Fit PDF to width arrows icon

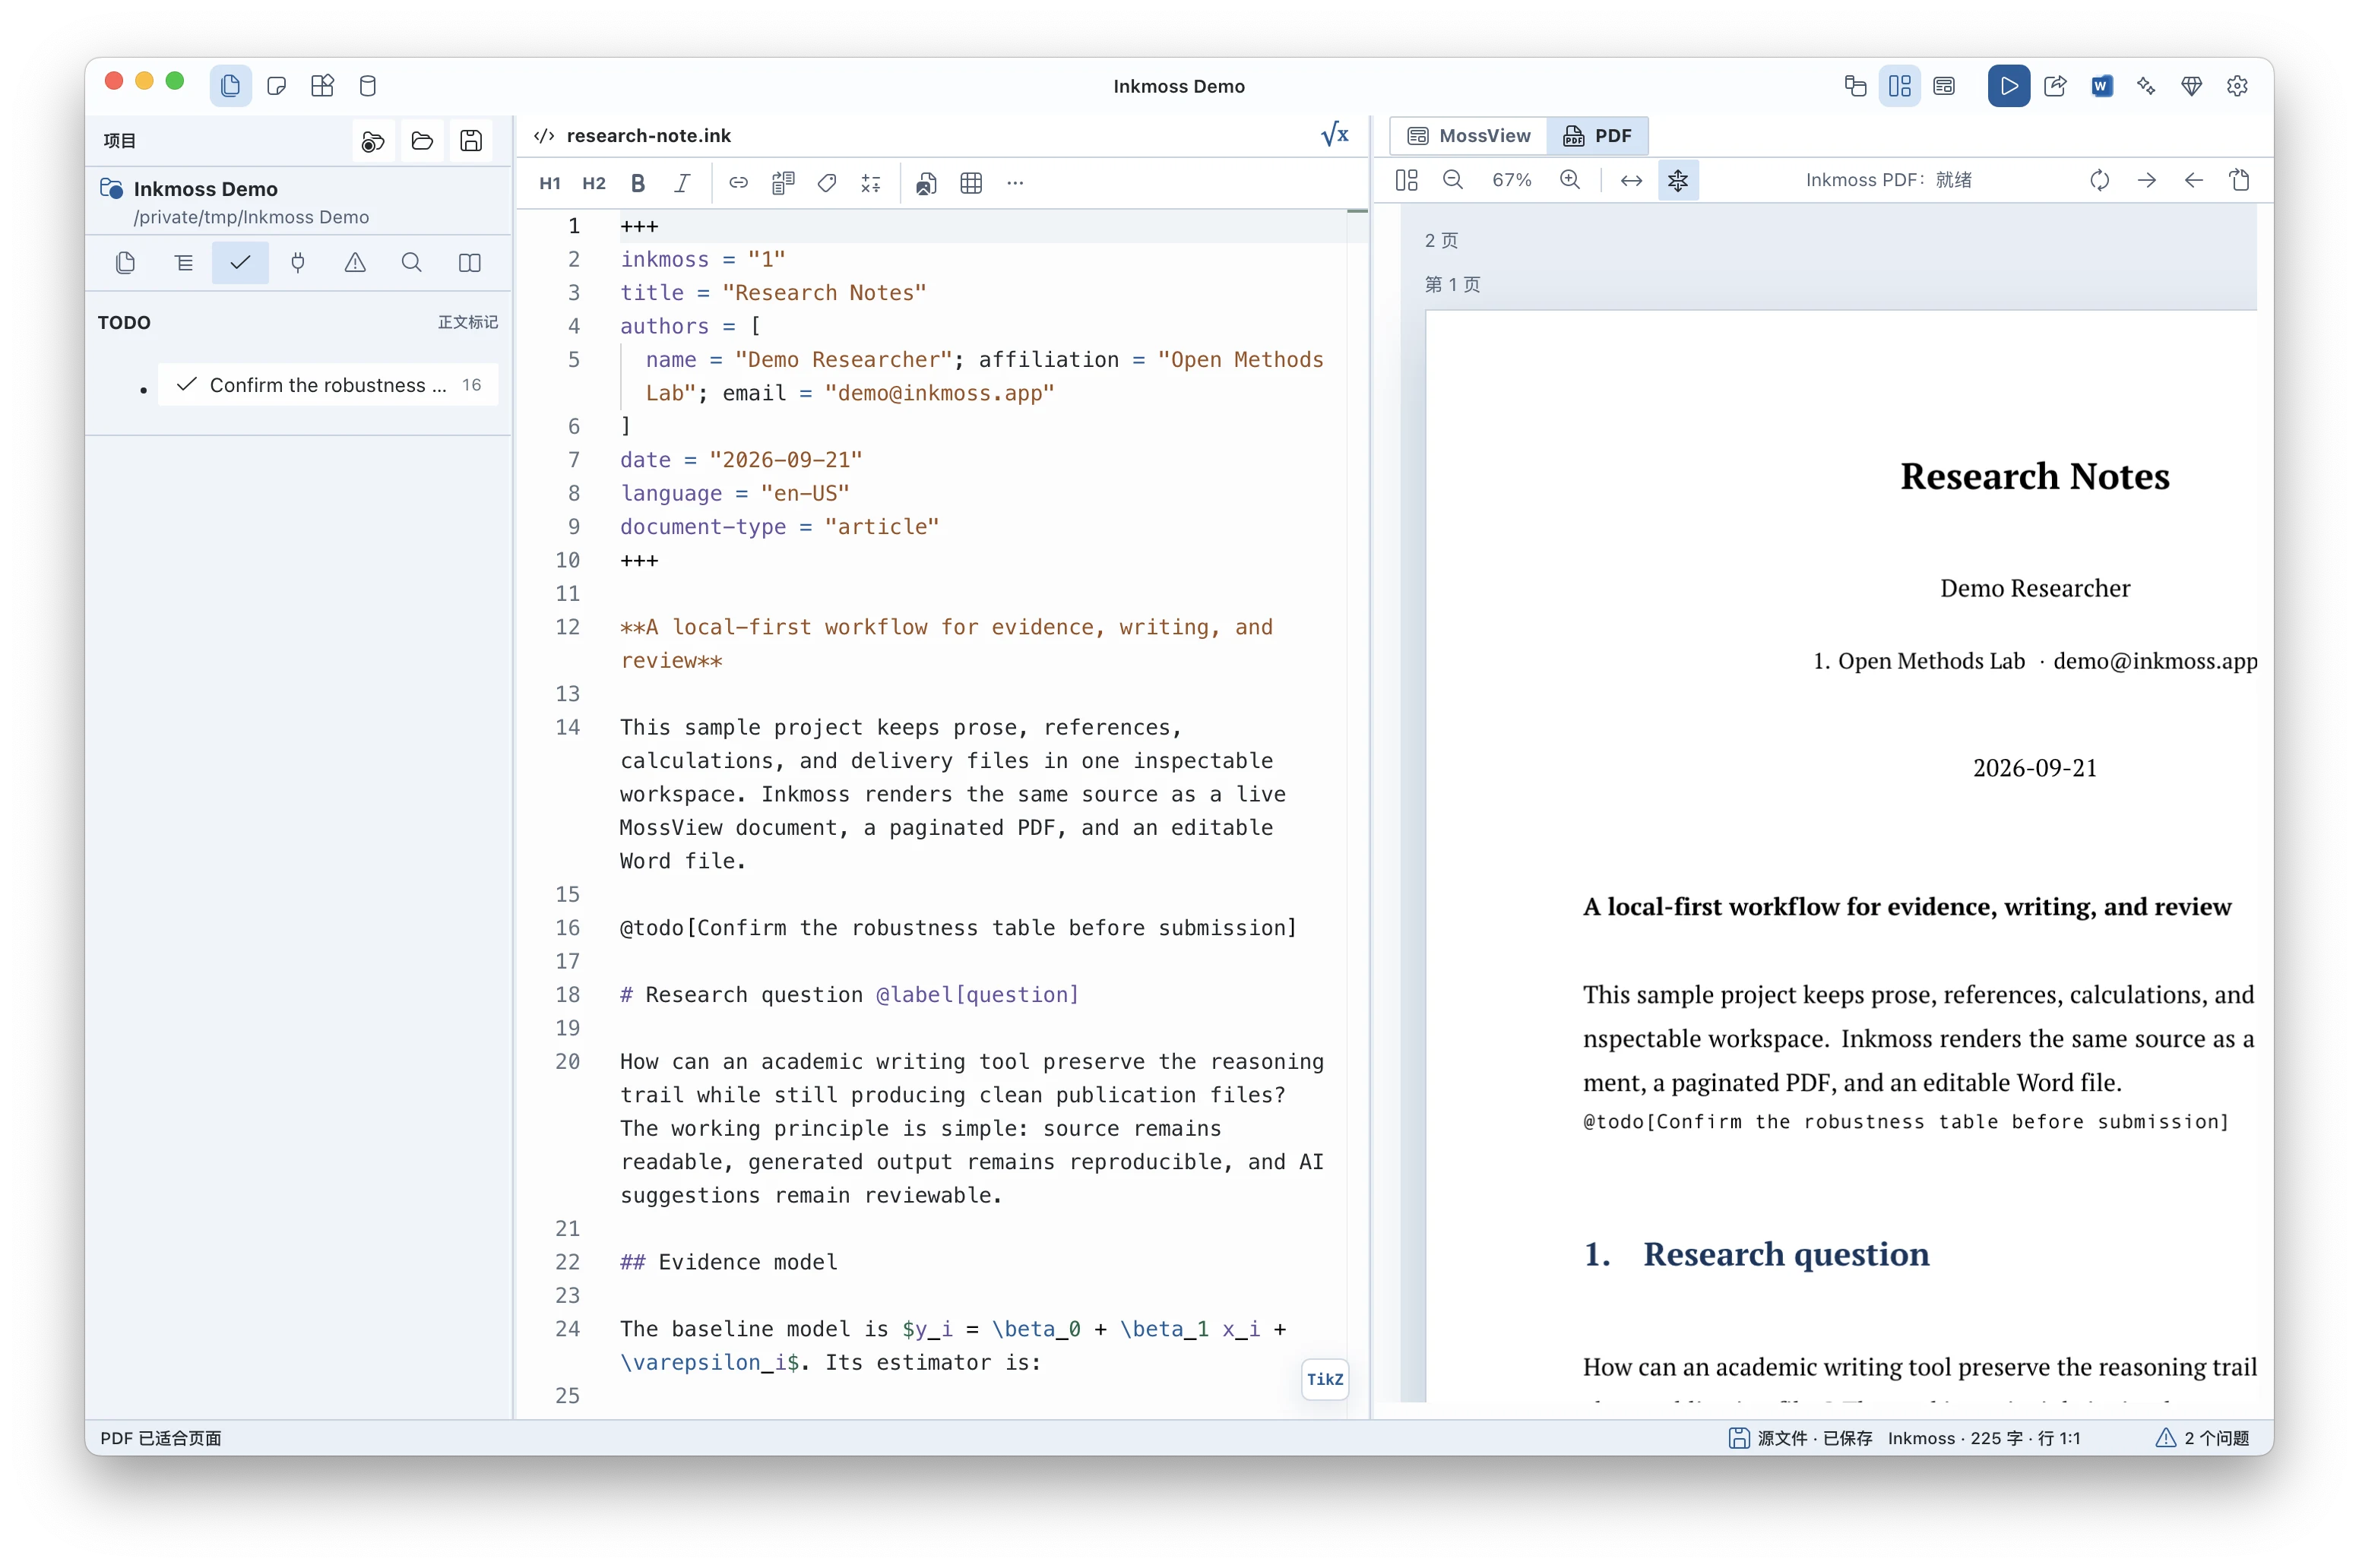click(x=1632, y=180)
